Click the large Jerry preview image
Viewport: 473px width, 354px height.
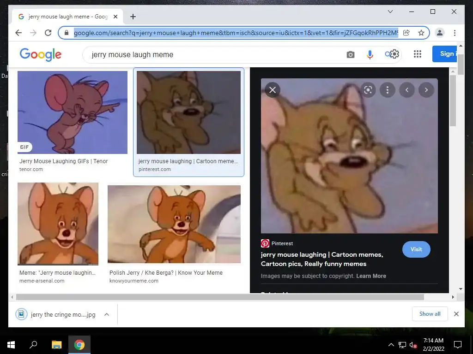tap(349, 156)
